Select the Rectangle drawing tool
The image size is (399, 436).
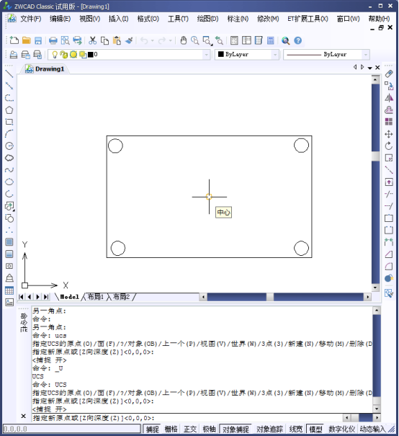coord(9,122)
